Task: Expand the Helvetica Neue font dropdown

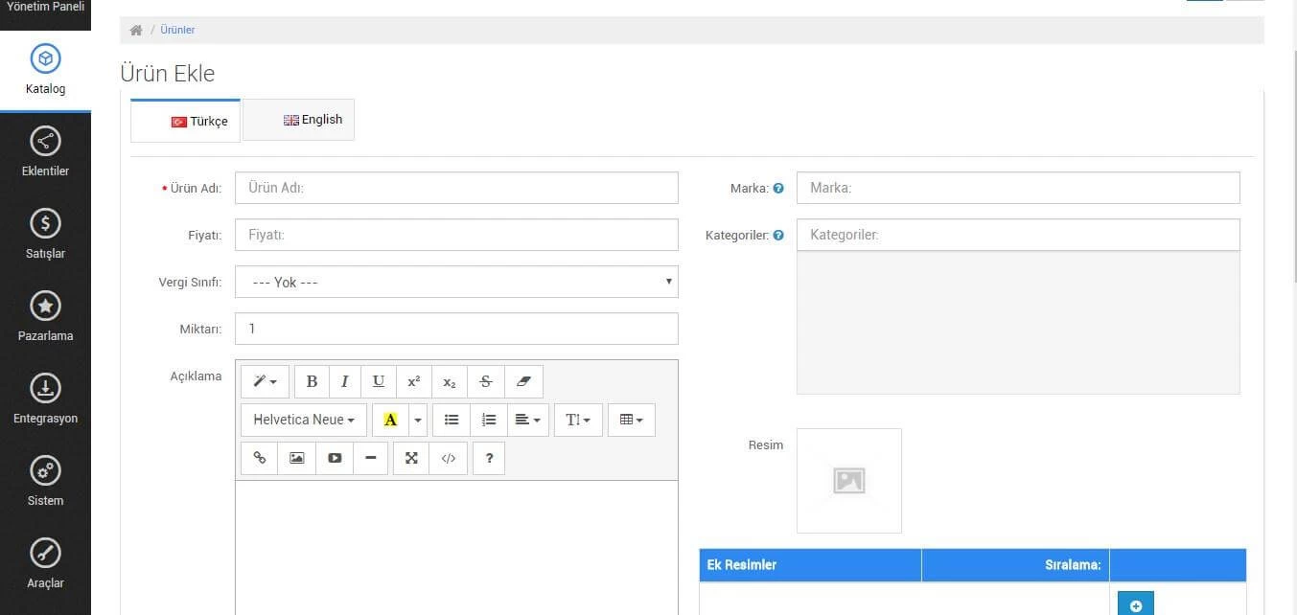Action: [x=304, y=420]
